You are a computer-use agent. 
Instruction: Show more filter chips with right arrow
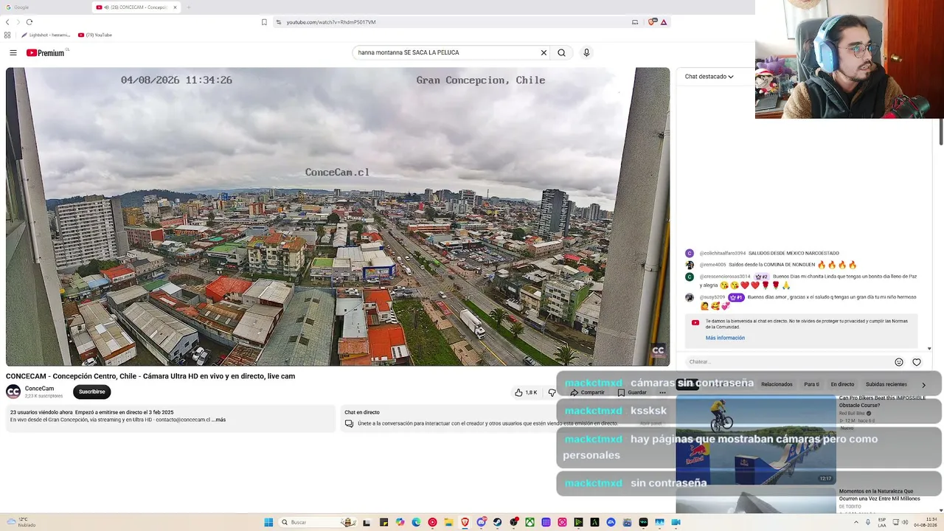pyautogui.click(x=923, y=385)
